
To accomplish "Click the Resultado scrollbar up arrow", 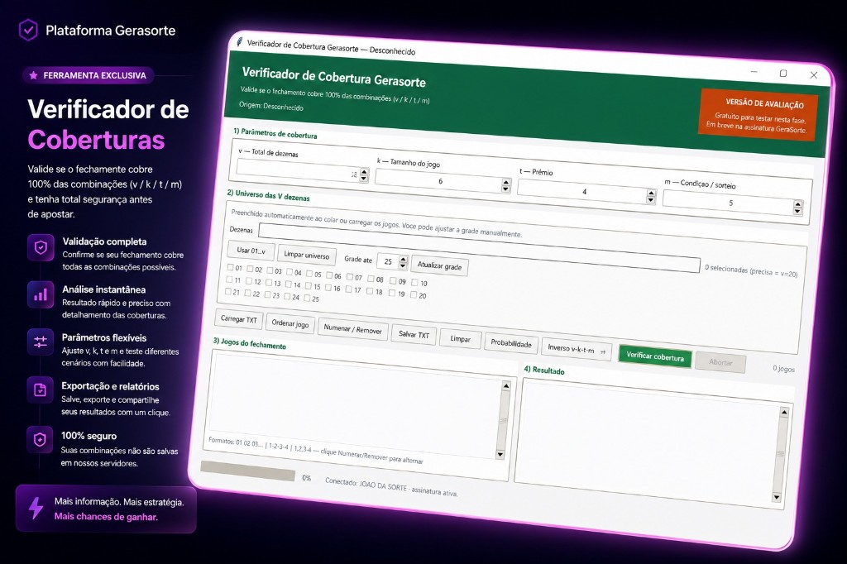I will [784, 412].
